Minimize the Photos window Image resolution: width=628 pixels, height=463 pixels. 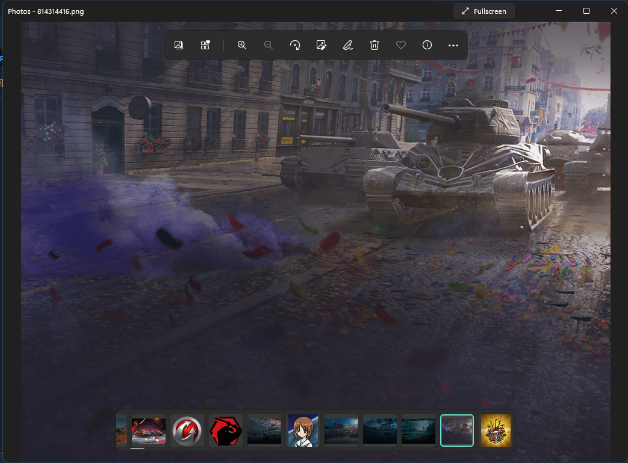coord(559,11)
